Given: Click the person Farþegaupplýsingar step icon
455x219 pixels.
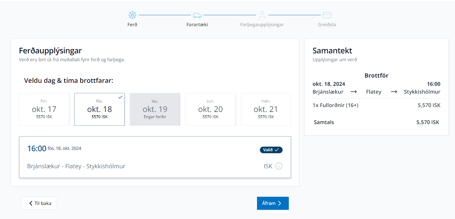Looking at the screenshot, I should tap(262, 15).
